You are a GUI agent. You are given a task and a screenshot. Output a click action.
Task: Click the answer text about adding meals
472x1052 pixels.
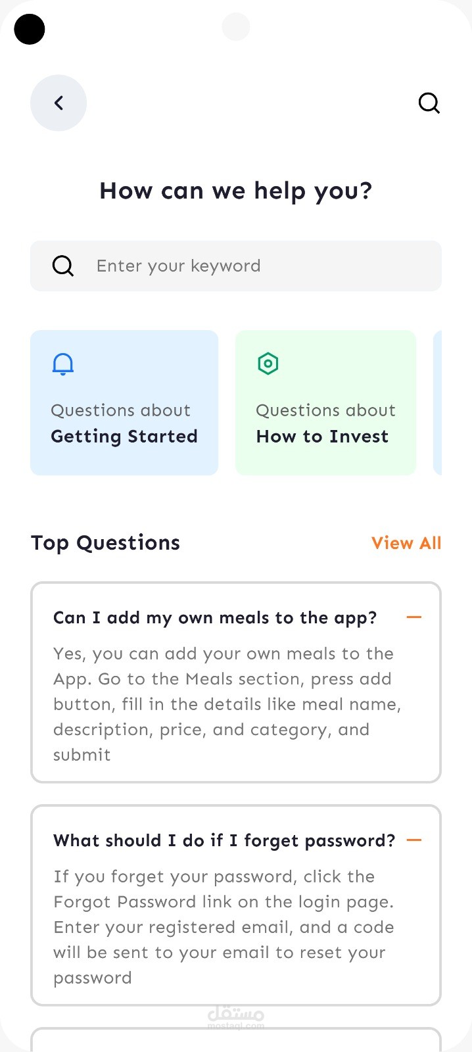click(224, 704)
